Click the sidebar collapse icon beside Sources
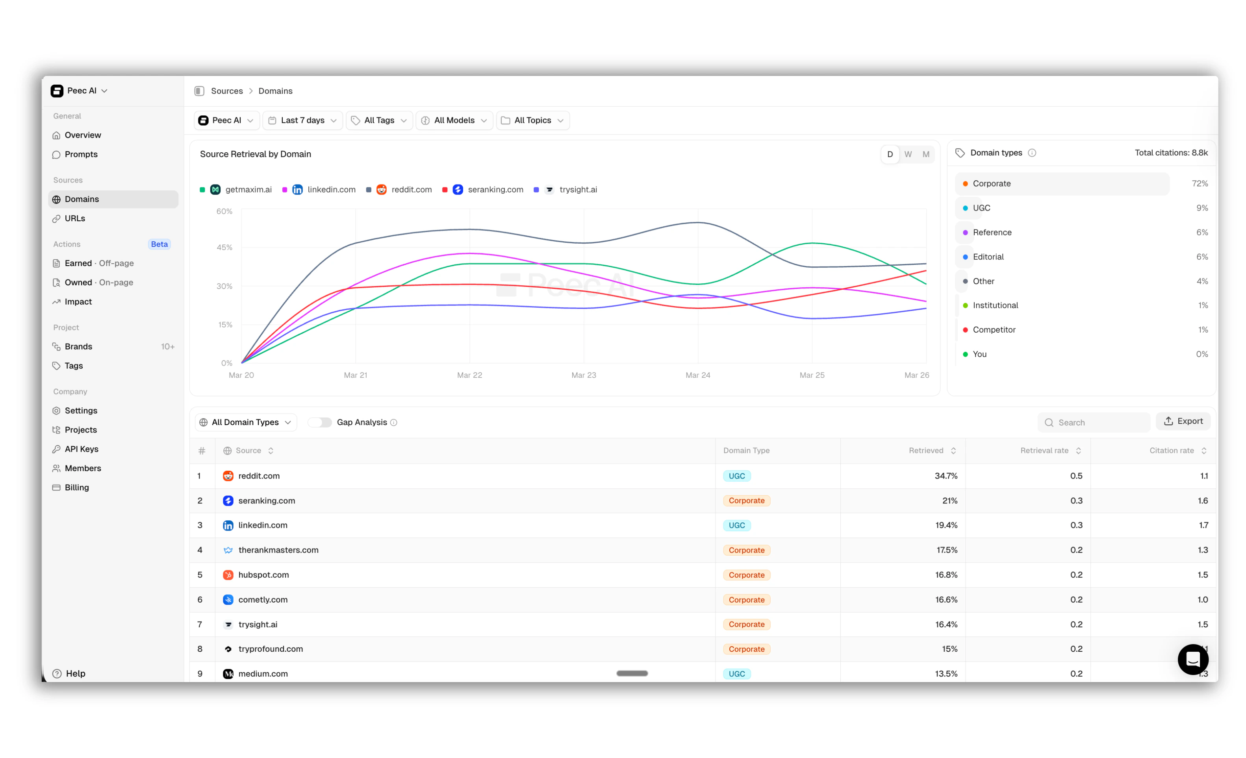 click(x=199, y=91)
